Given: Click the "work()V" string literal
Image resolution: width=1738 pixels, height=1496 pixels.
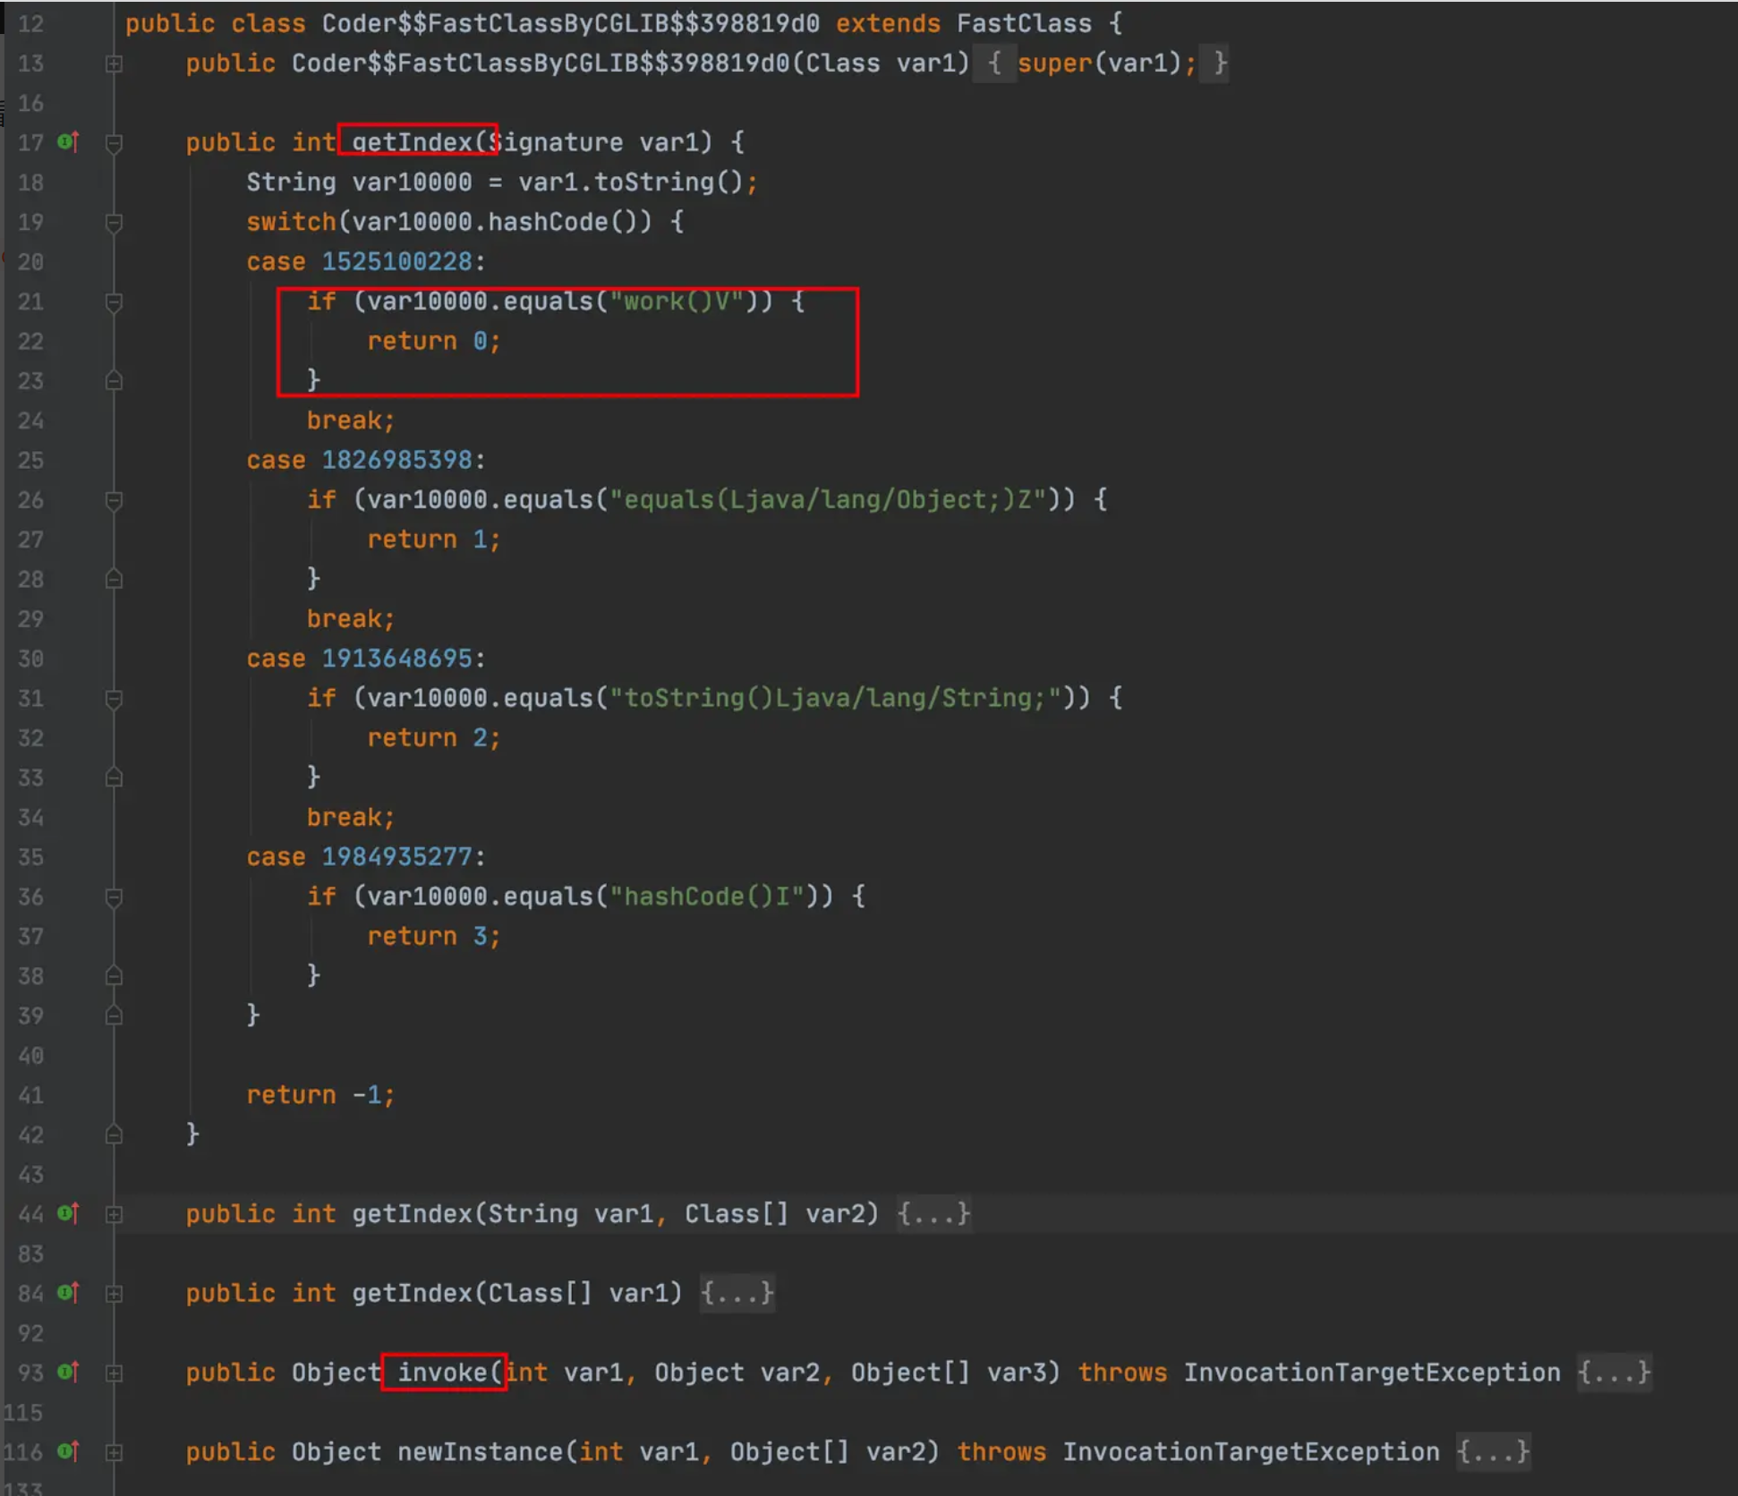Looking at the screenshot, I should click(677, 301).
